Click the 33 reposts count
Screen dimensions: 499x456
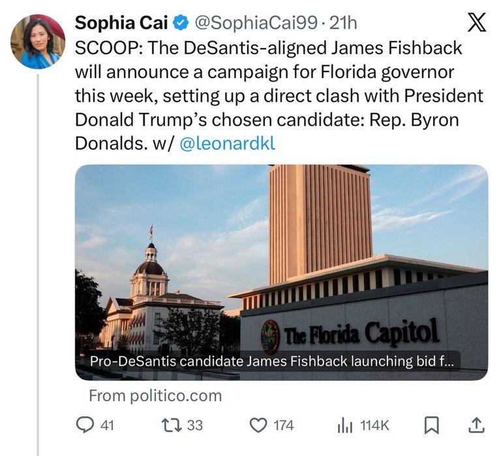coord(194,425)
